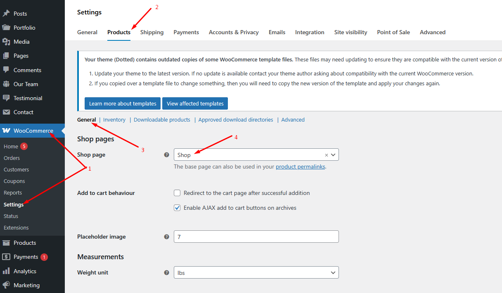Open WooCommerce Coupons submenu item

(x=14, y=181)
